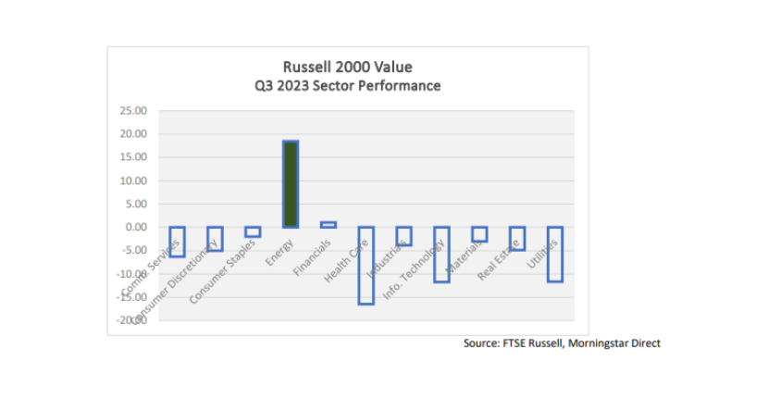Viewport: 768px width, 398px height.
Task: Select the Consumer Staples bar
Action: 253,231
